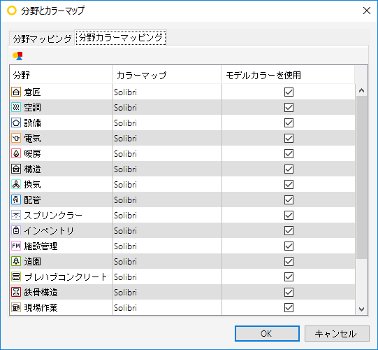Viewport: 378px width, 350px height.
Task: Select the インベントリ row label
Action: [49, 230]
